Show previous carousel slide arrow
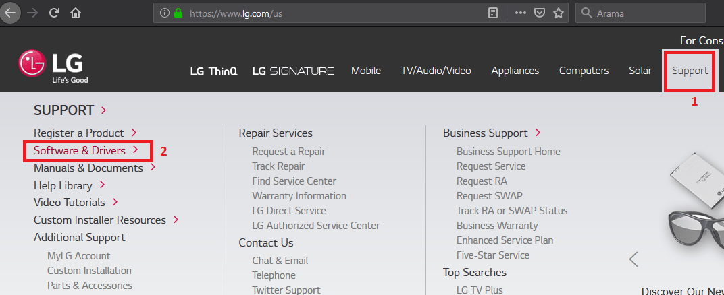 [x=633, y=259]
